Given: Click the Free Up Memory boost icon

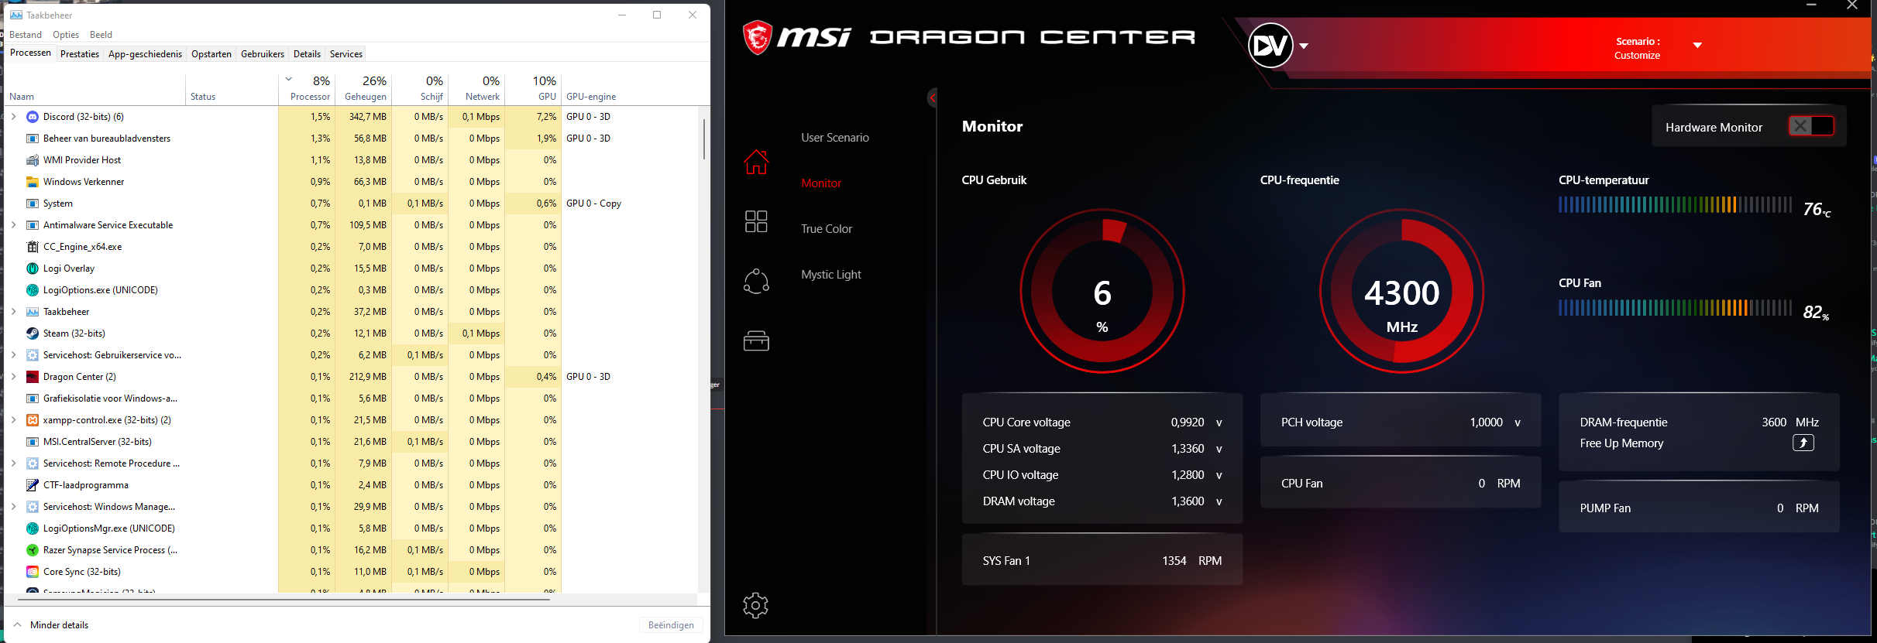Looking at the screenshot, I should tap(1803, 443).
